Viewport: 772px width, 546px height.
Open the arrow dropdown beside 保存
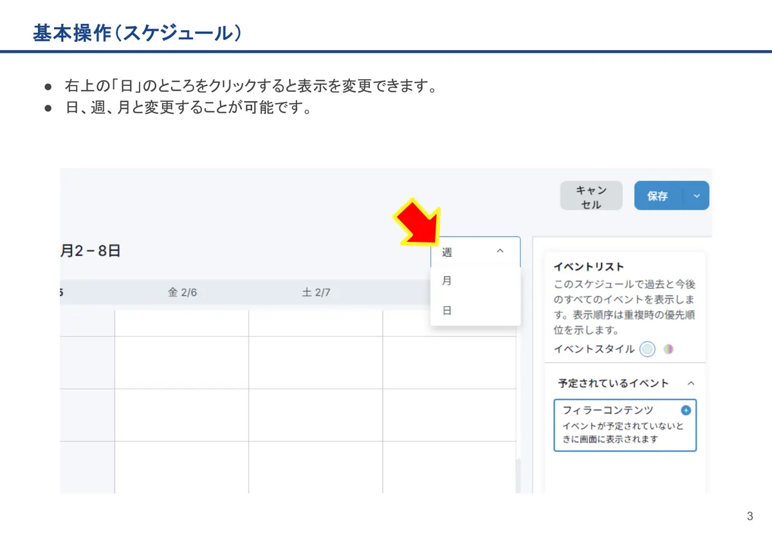[697, 196]
